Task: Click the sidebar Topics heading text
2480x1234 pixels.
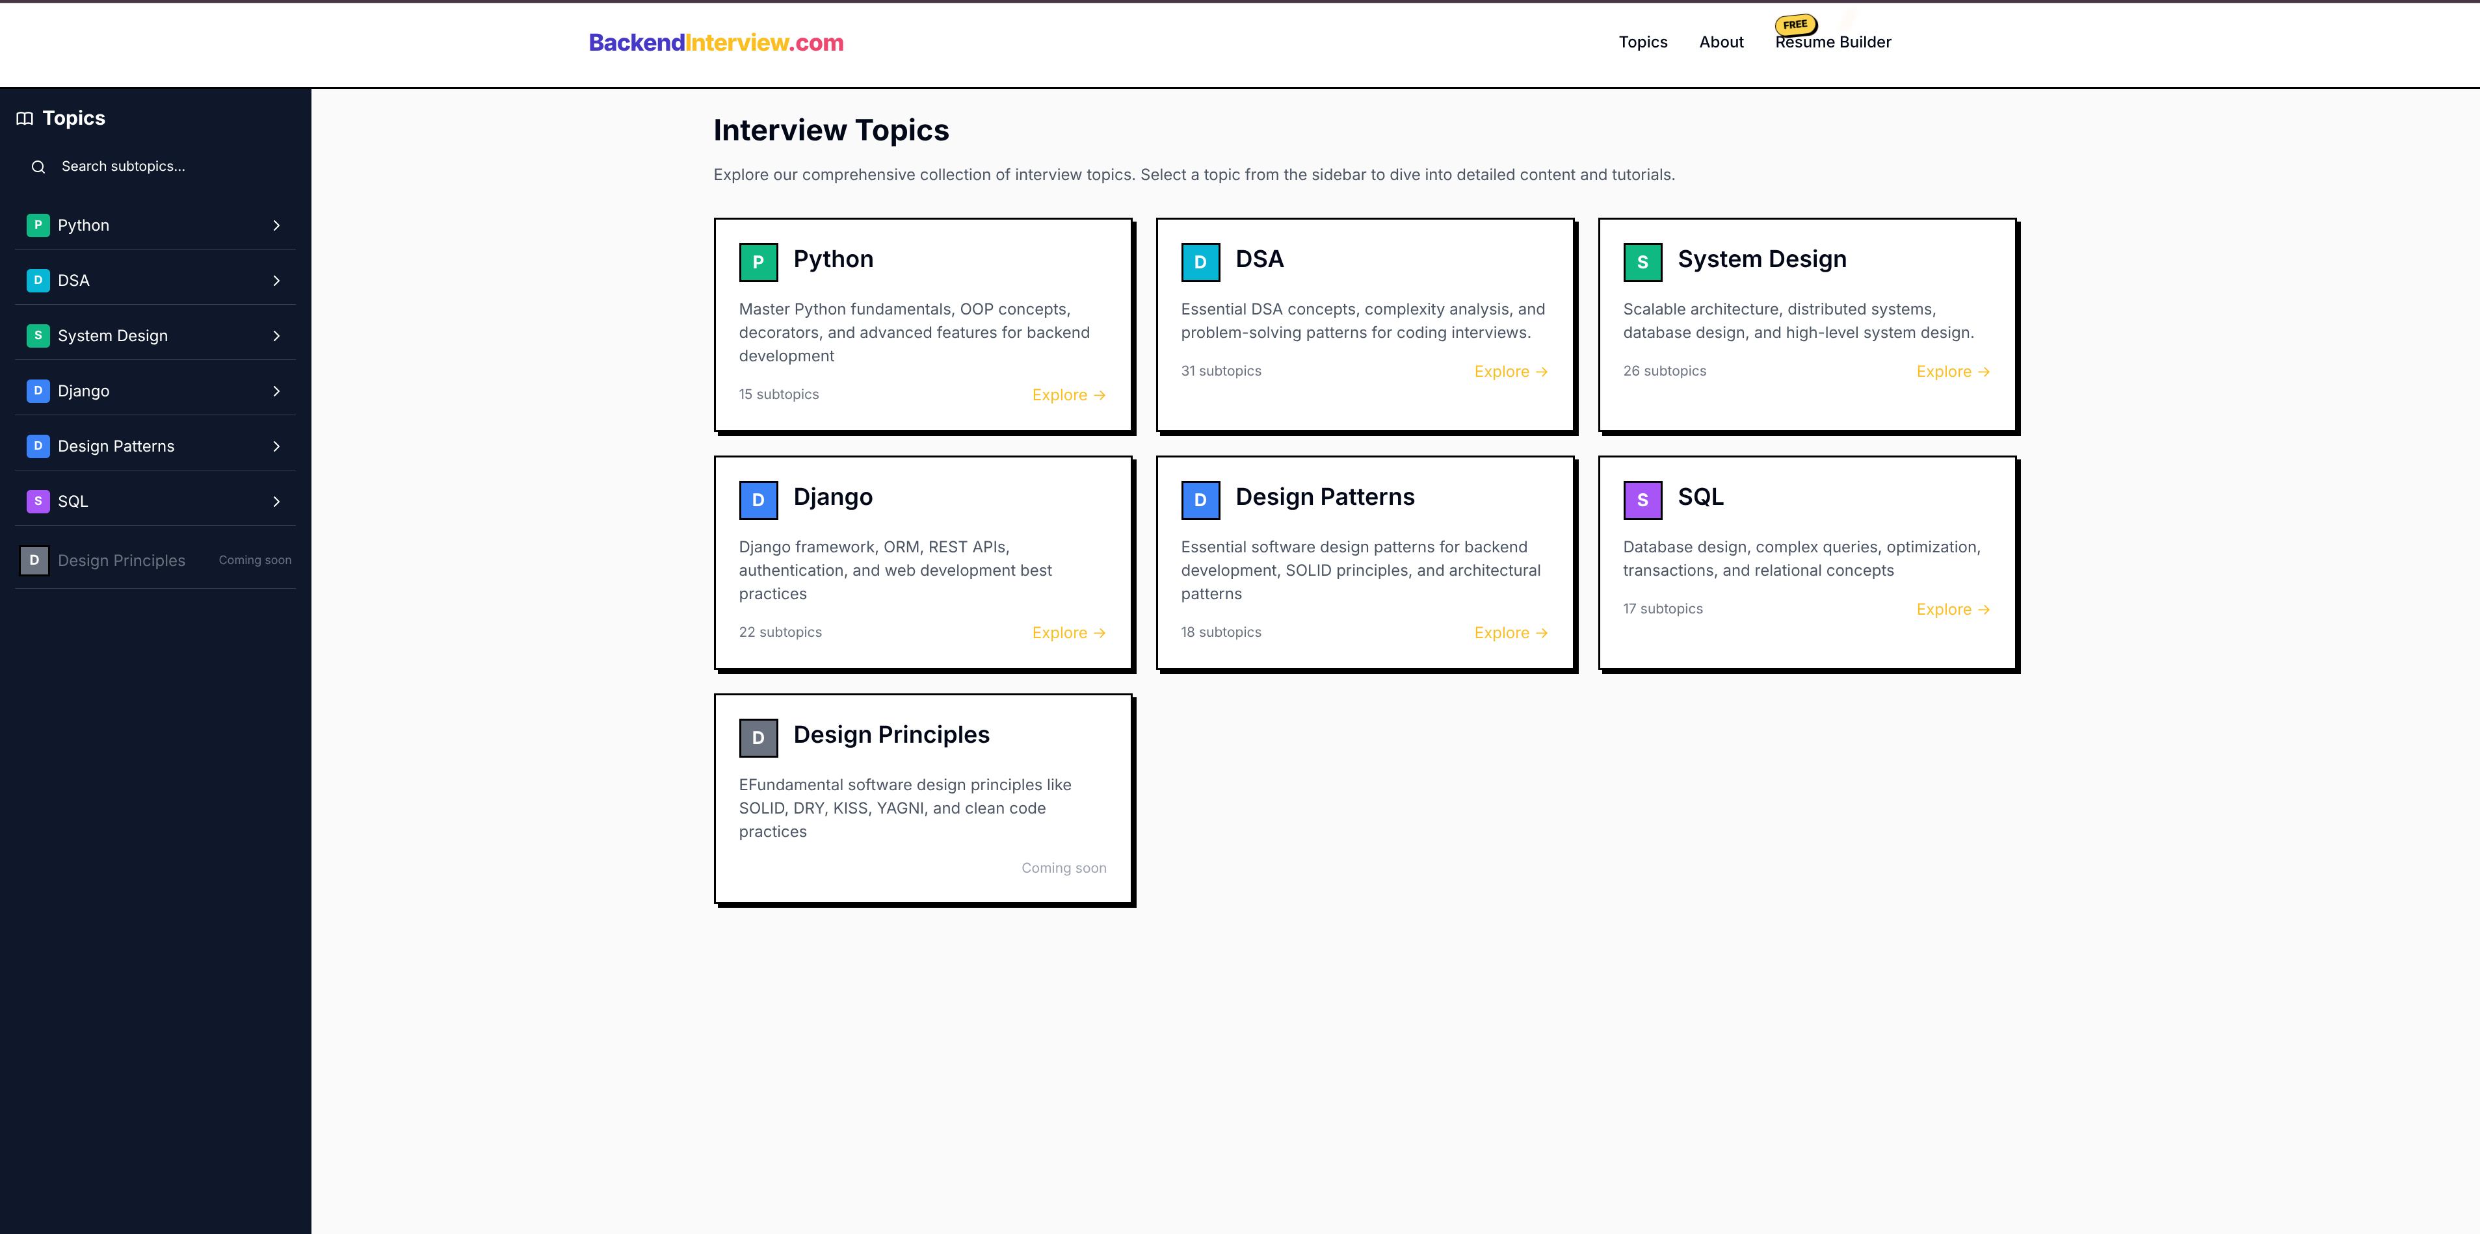Action: [x=74, y=118]
